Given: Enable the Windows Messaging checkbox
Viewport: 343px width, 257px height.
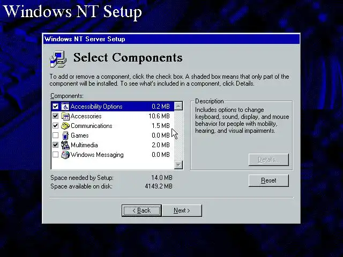Looking at the screenshot, I should pyautogui.click(x=56, y=155).
